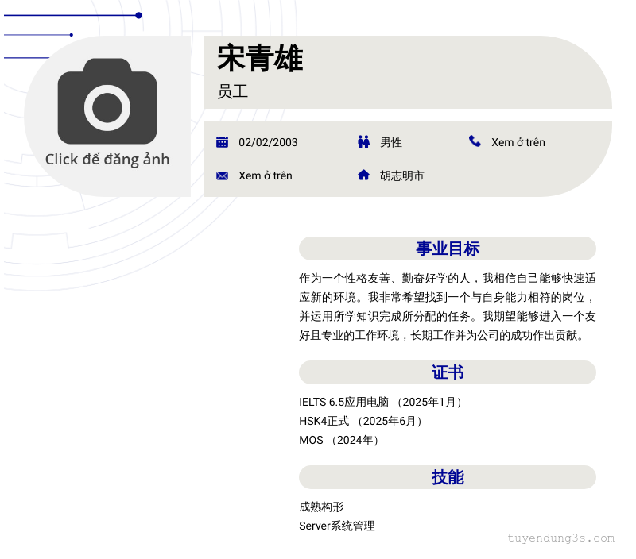Click the calendar birthdate icon
The height and width of the screenshot is (559, 636).
pyautogui.click(x=222, y=142)
